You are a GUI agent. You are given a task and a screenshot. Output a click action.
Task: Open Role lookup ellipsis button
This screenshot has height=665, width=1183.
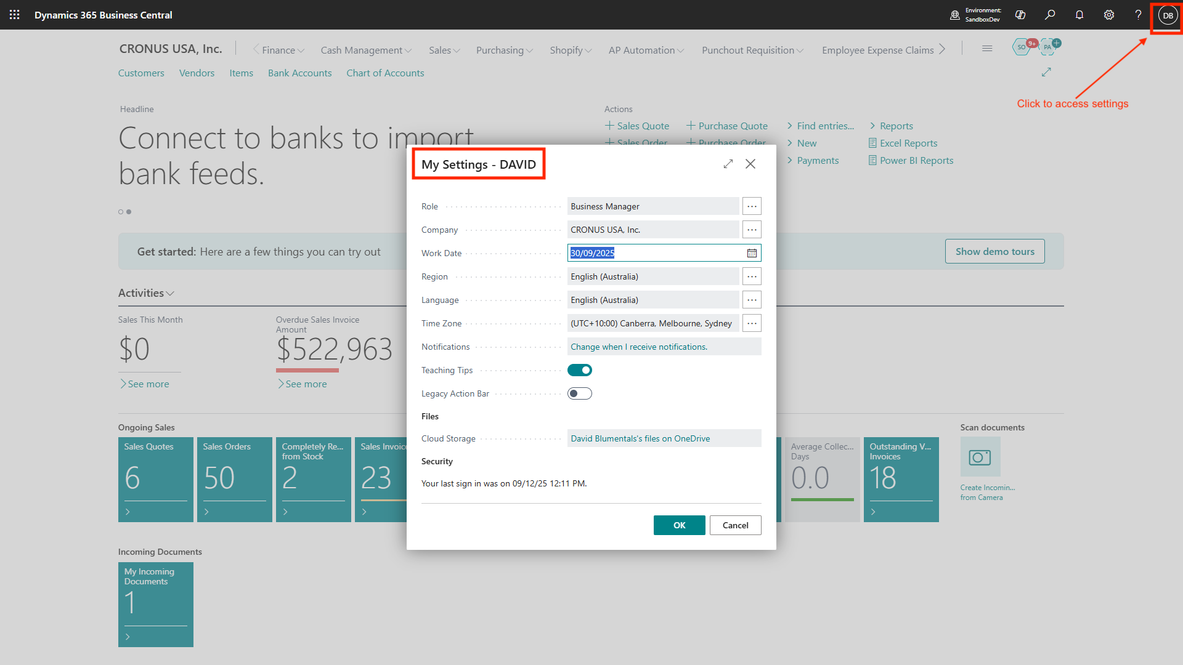point(752,206)
